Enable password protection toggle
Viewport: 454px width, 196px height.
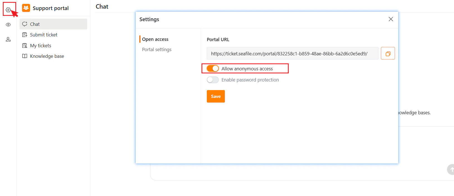tap(213, 80)
